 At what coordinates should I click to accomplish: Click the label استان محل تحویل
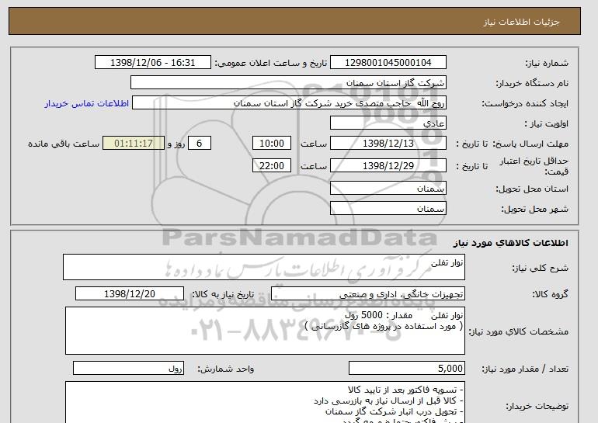pos(532,189)
